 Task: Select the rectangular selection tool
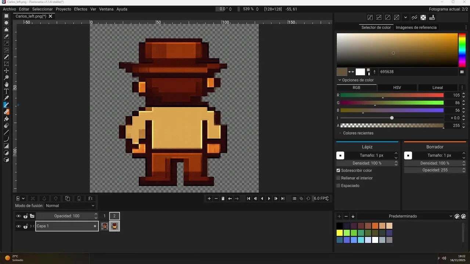(x=6, y=16)
